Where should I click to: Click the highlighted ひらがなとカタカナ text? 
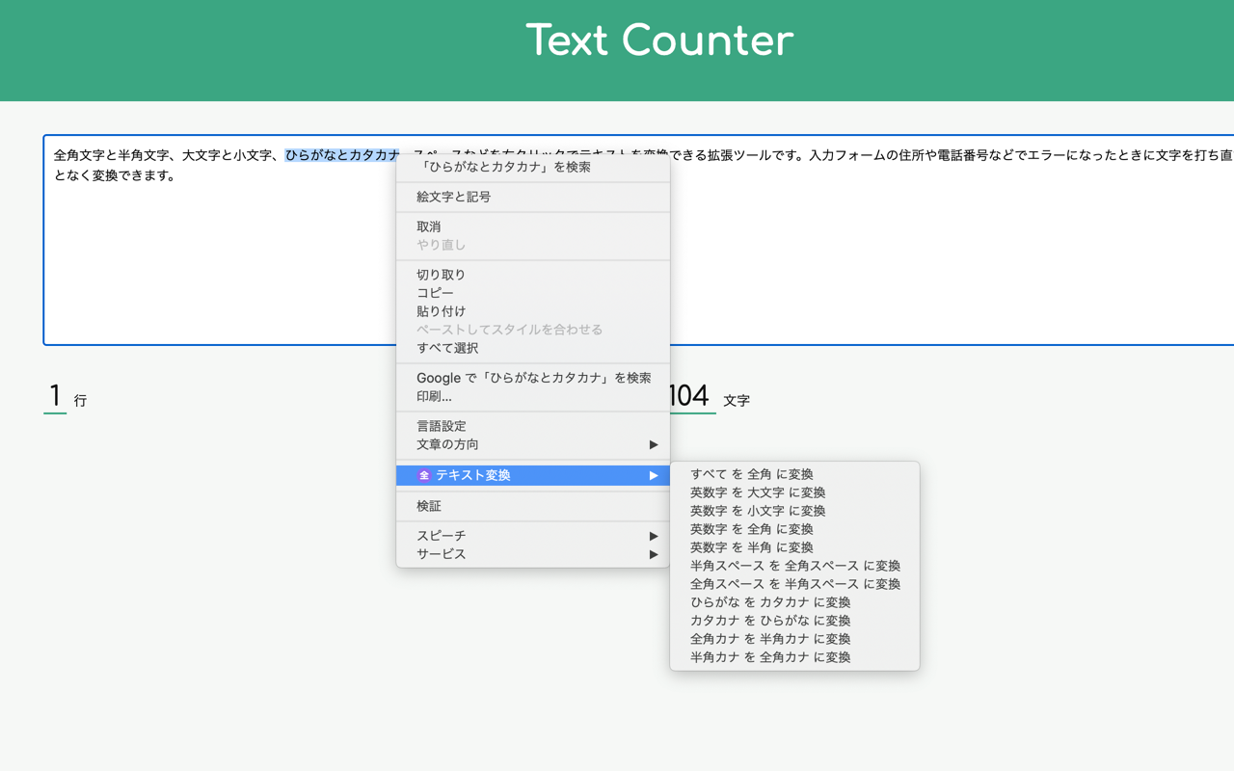tap(342, 155)
